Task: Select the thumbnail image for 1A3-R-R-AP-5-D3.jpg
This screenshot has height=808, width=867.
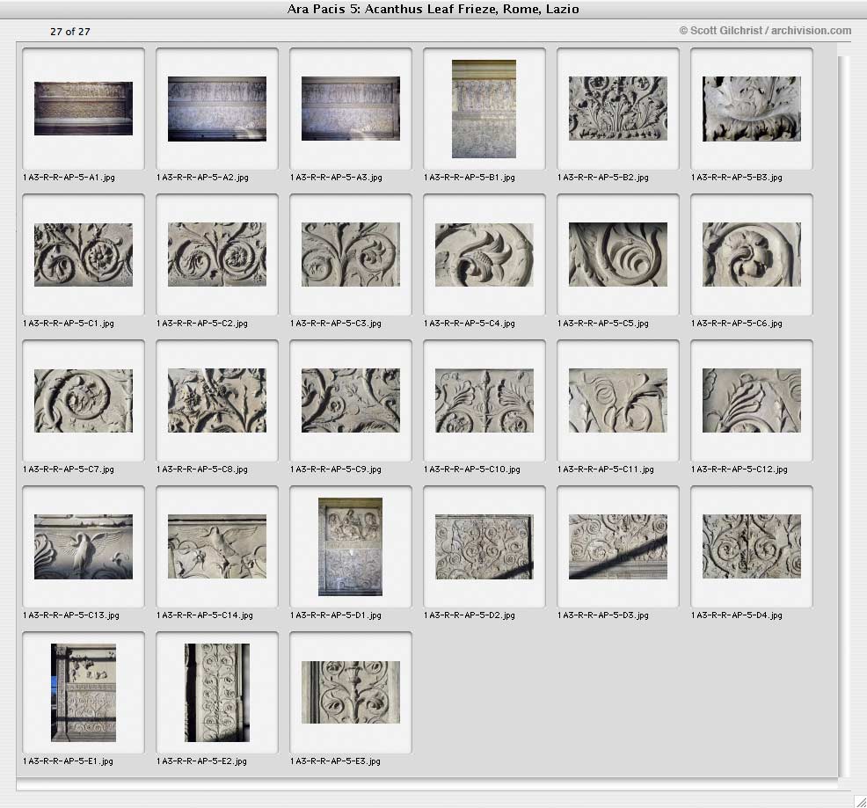Action: [x=617, y=546]
